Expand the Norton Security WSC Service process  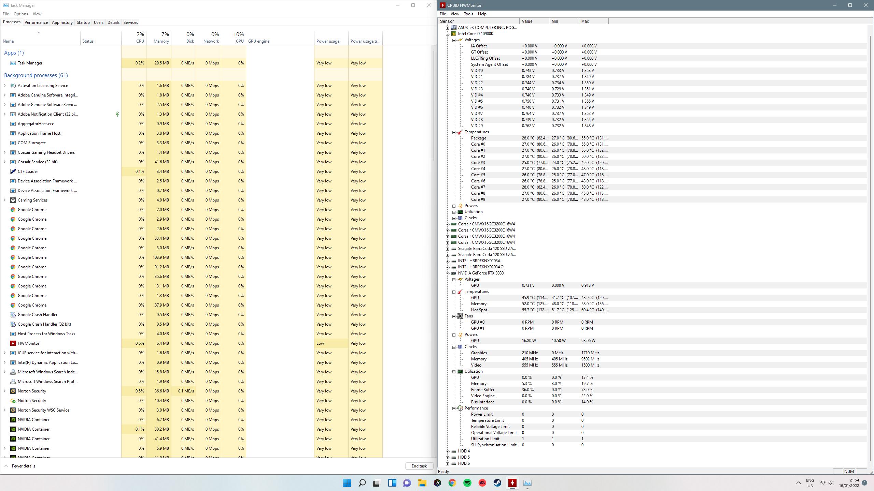[5, 410]
